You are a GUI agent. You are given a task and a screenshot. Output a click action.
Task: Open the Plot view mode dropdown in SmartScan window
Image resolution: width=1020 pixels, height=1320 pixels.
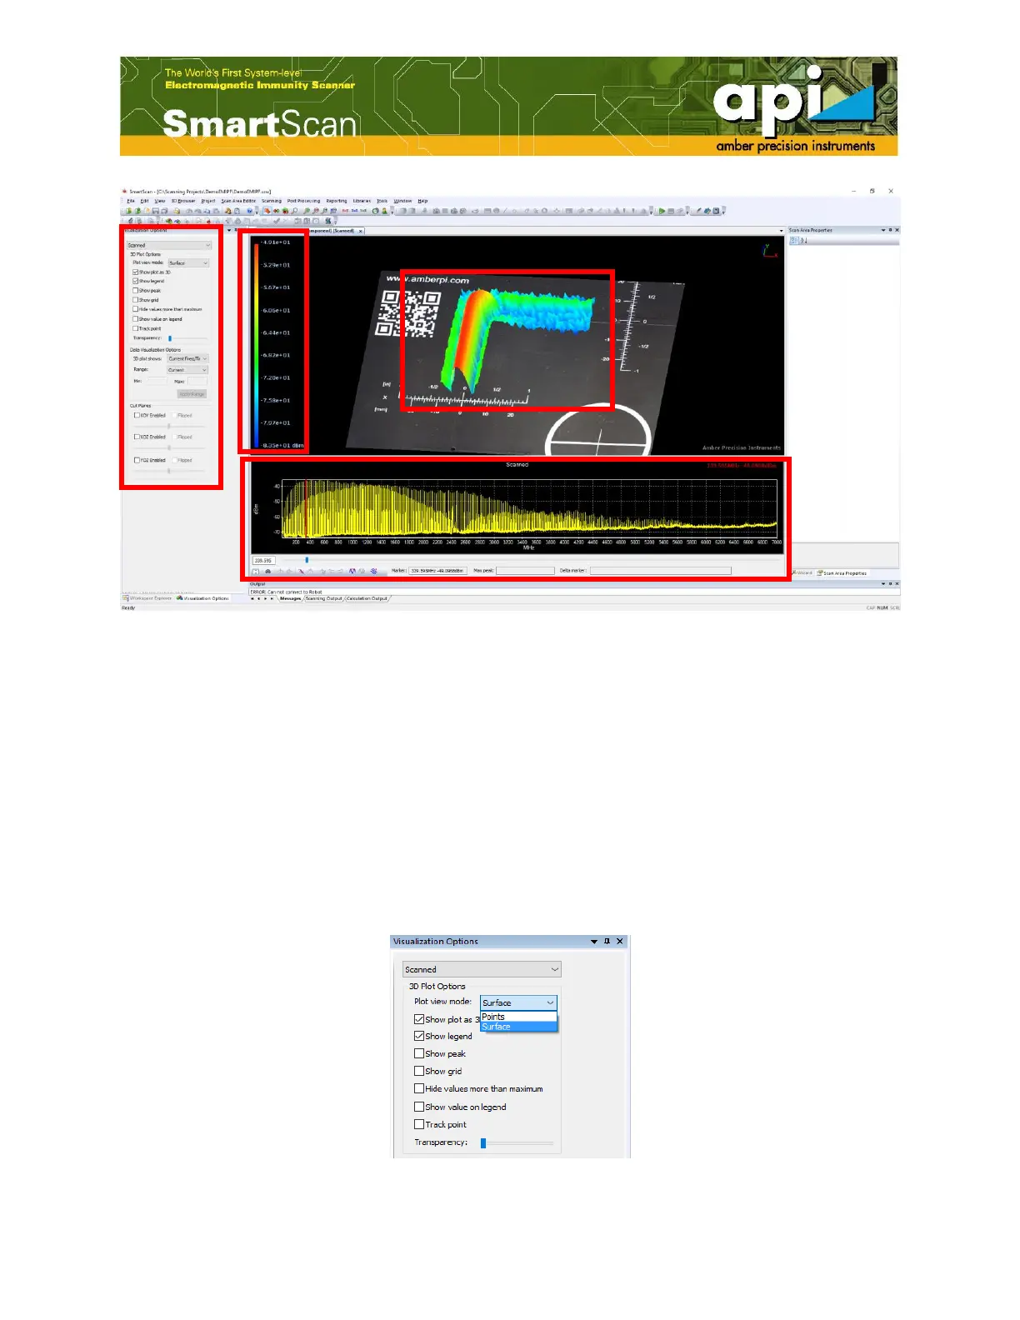(x=189, y=263)
